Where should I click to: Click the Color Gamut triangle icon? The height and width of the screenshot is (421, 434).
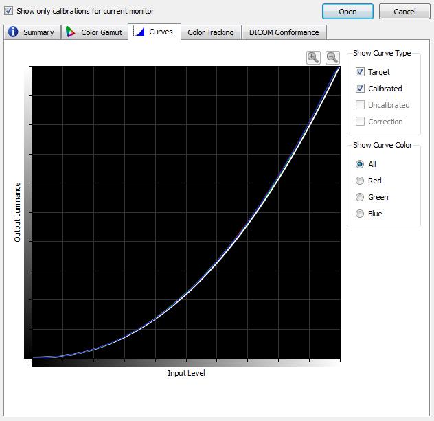[x=70, y=32]
